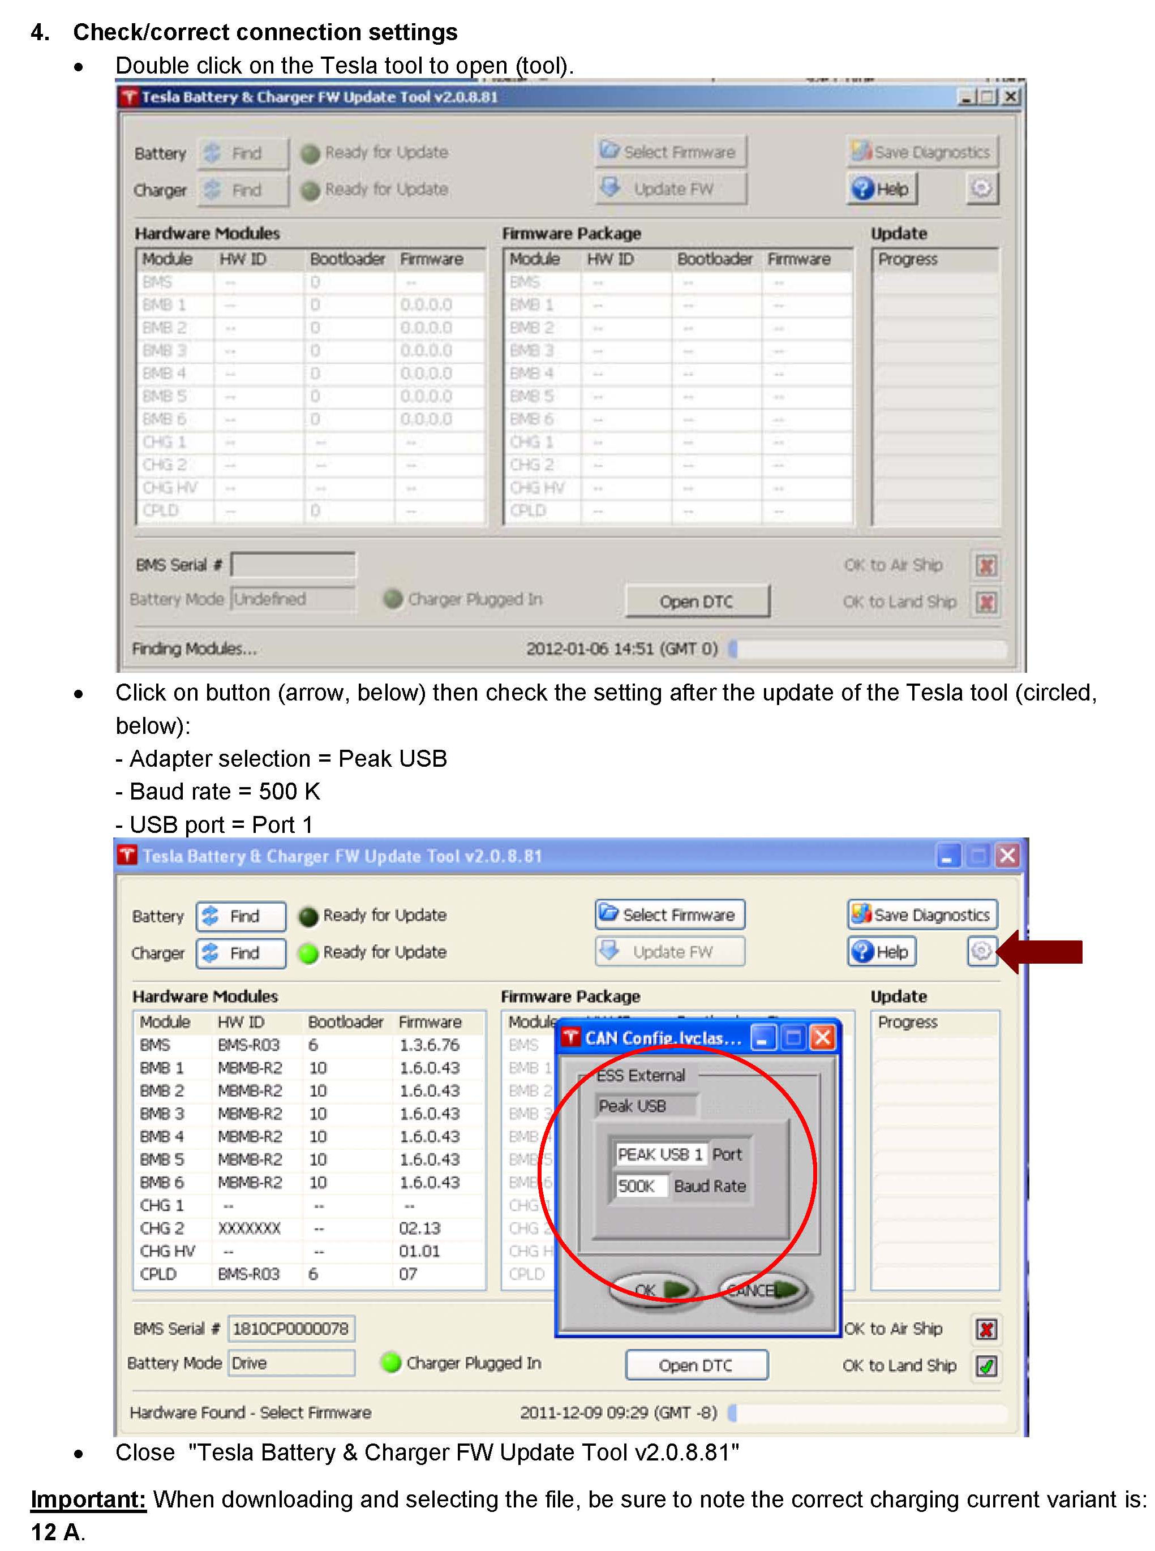Click OK in CAN Config dialog
Viewport: 1155px width, 1551px height.
coord(654,1288)
